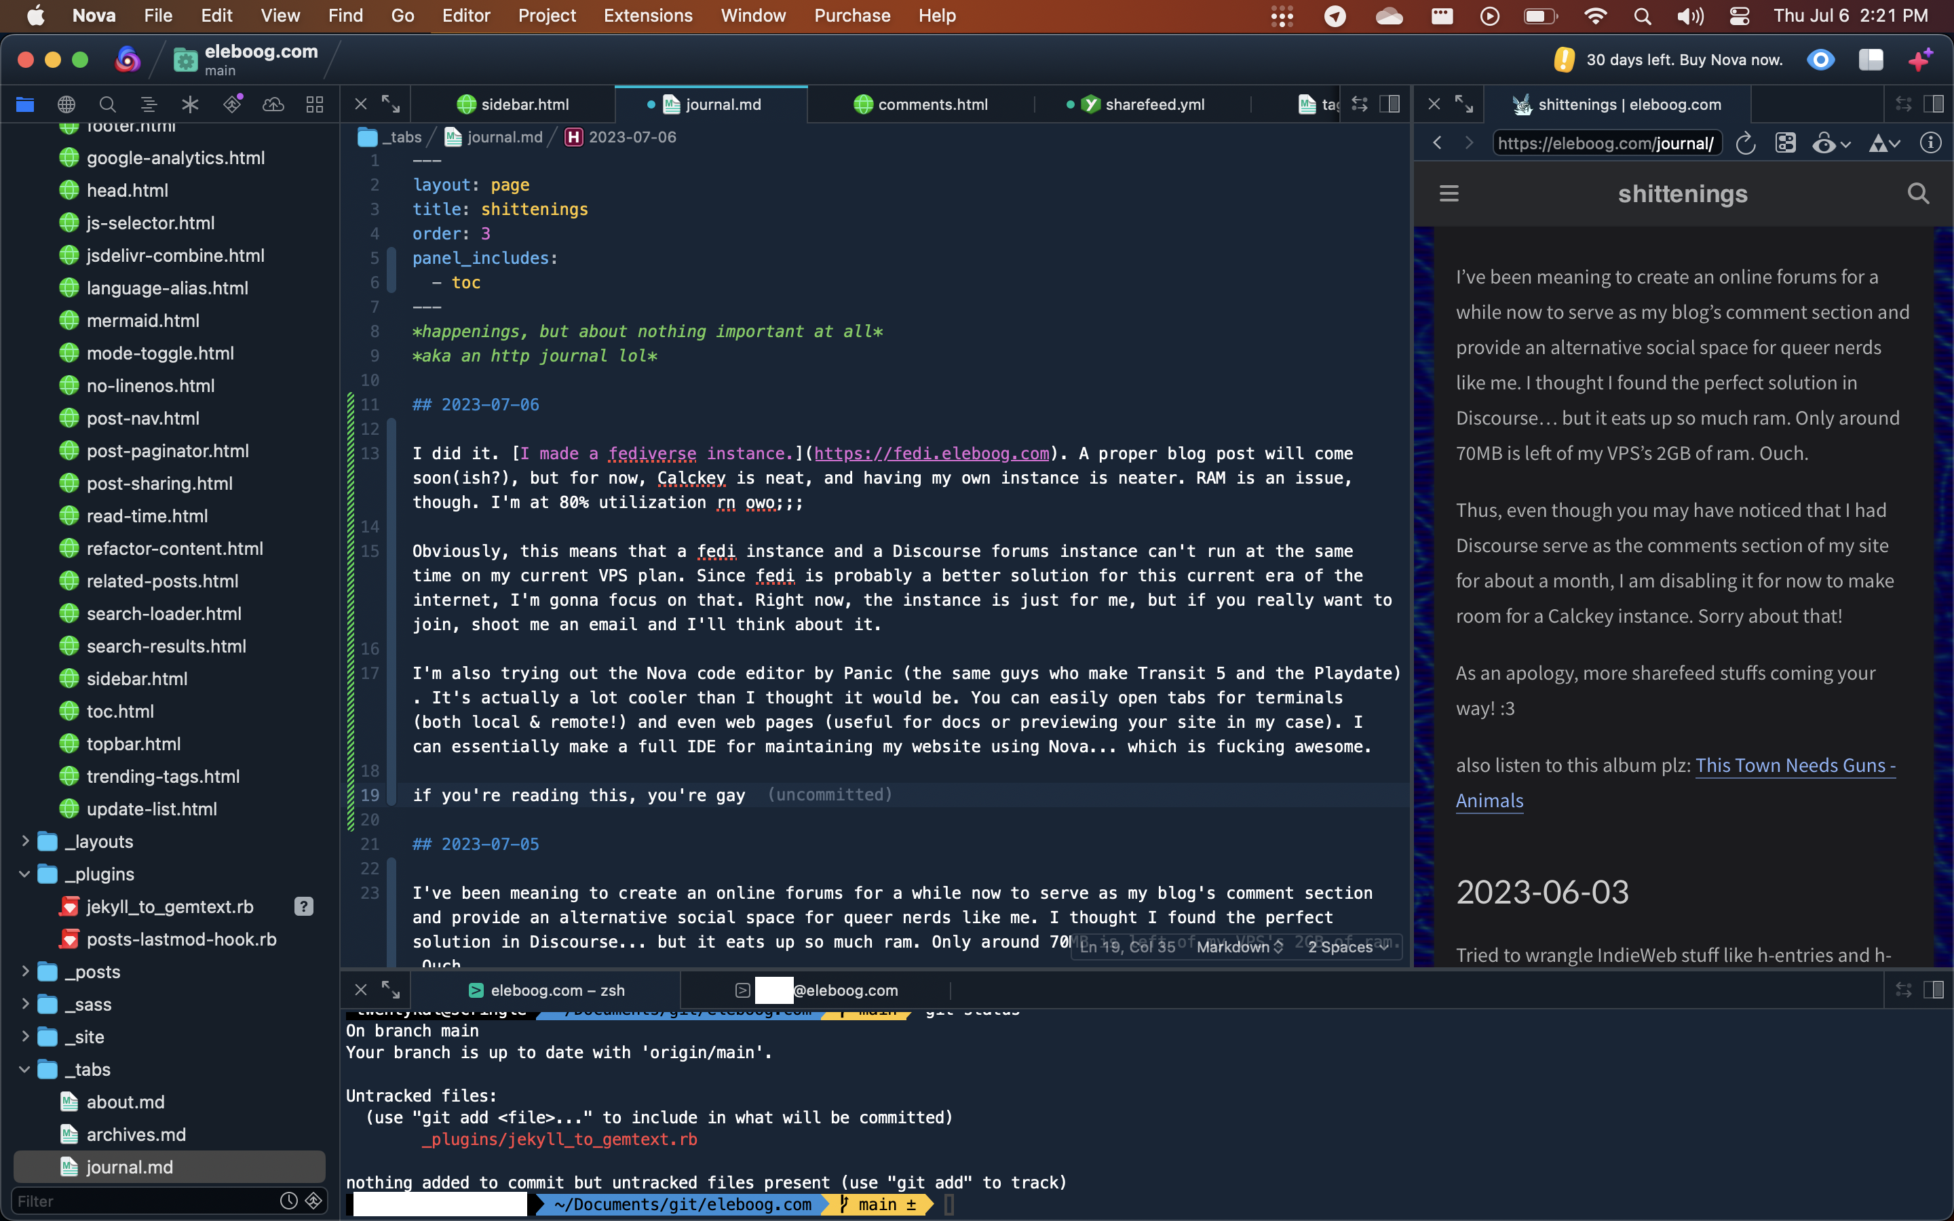Viewport: 1954px width, 1221px height.
Task: Expand the editor pane full screen arrows
Action: [x=391, y=103]
